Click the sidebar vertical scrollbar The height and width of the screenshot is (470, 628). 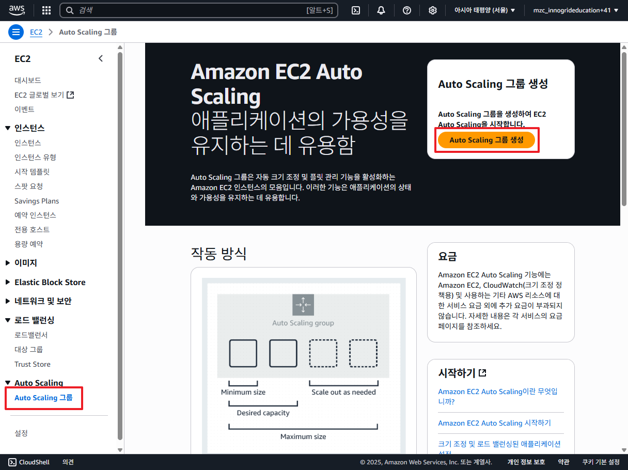tap(120, 245)
